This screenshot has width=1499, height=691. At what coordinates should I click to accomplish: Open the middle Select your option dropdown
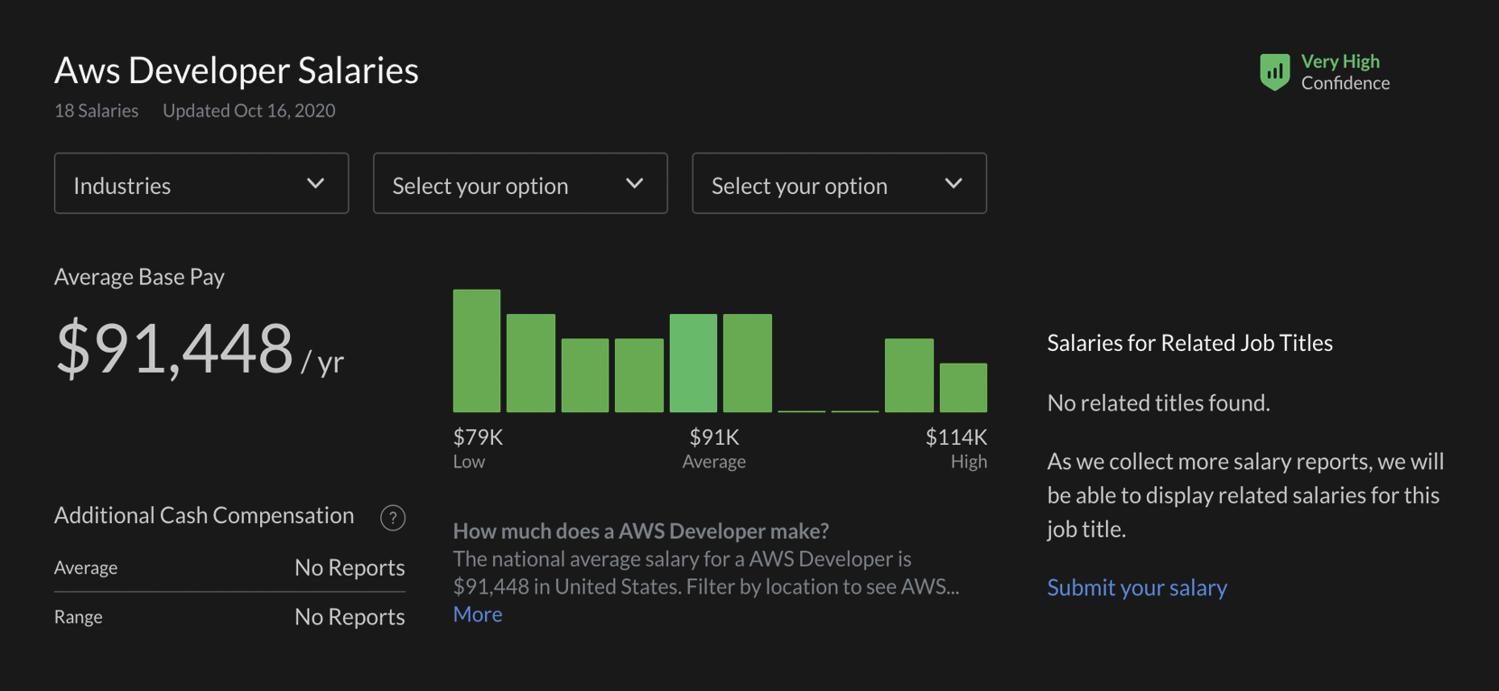click(x=520, y=183)
